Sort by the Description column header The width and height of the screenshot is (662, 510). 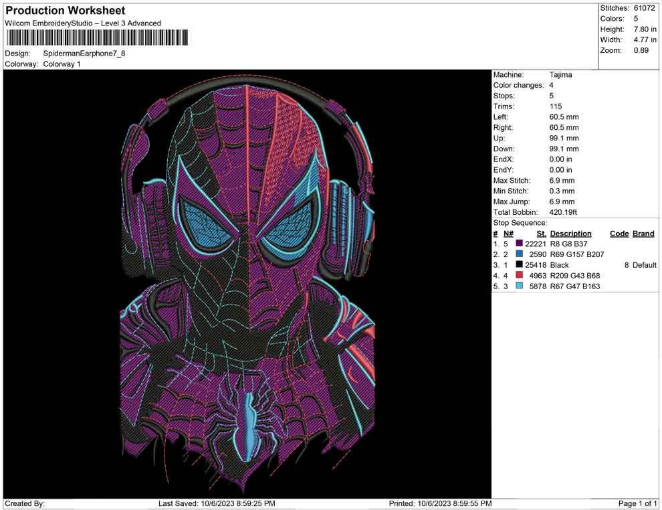pos(571,233)
